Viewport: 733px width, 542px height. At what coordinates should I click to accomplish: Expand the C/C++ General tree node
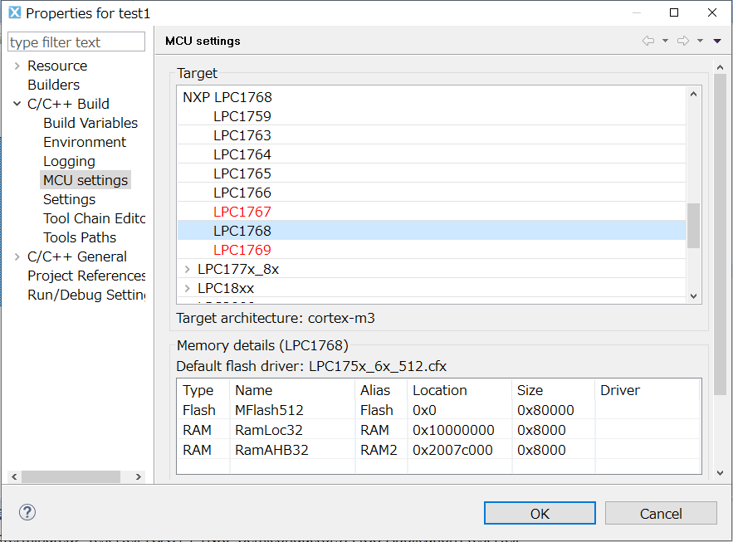pyautogui.click(x=17, y=256)
